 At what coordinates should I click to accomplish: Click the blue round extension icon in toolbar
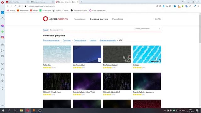point(175,6)
